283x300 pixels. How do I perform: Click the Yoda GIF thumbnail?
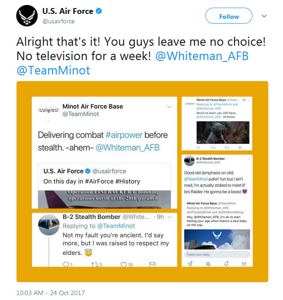pos(223,132)
